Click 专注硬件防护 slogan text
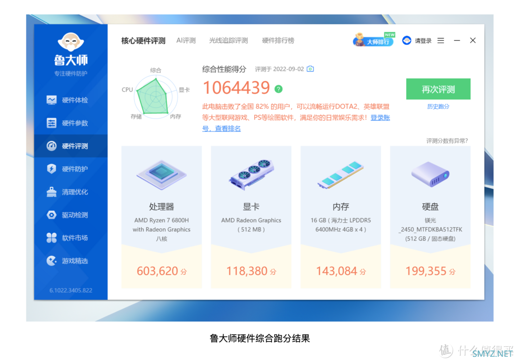 point(71,73)
